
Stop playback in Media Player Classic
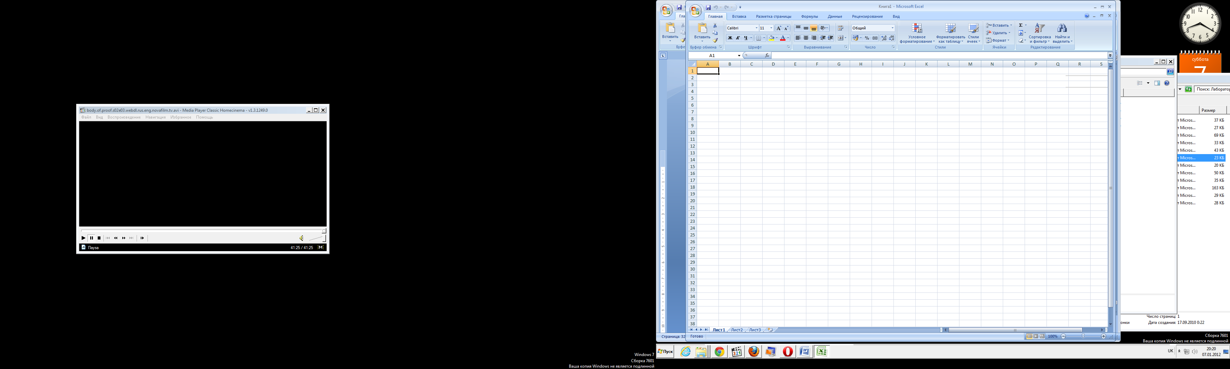tap(99, 238)
